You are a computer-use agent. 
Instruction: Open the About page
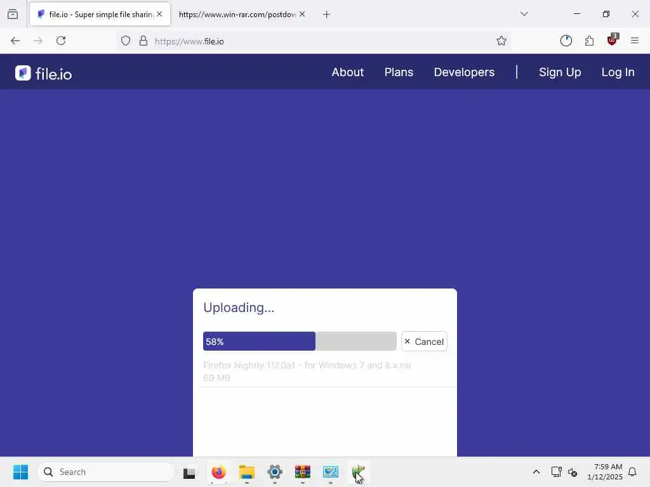point(347,72)
